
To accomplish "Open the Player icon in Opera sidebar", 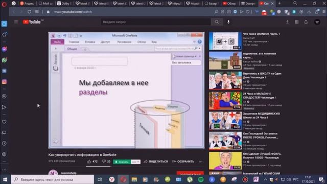I will 4,97.
